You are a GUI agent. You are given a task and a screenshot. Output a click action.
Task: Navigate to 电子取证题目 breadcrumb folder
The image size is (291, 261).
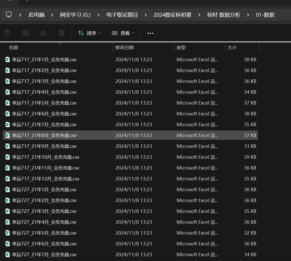pos(122,15)
